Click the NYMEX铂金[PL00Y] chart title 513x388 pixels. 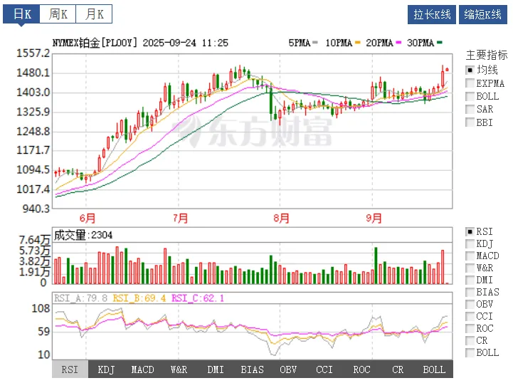[x=95, y=43]
